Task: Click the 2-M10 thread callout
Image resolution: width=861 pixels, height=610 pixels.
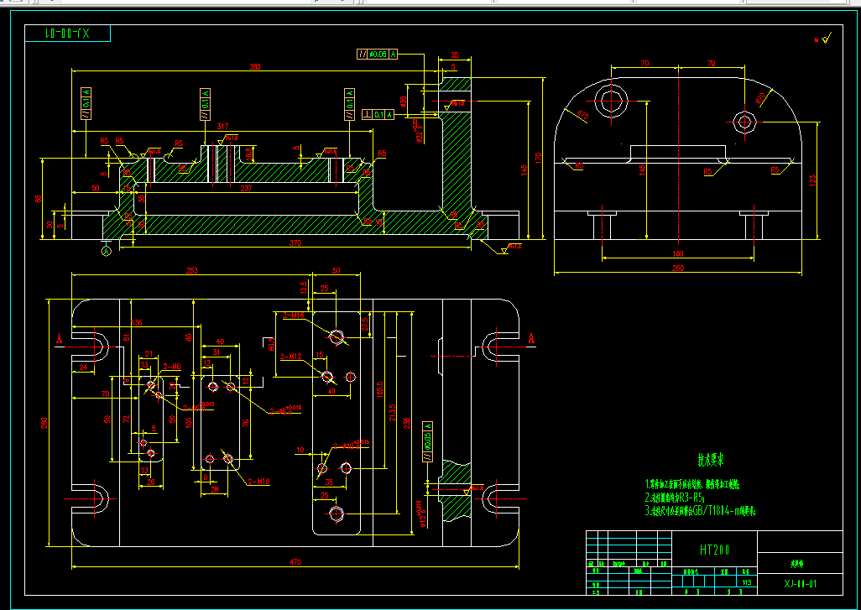Action: click(x=258, y=482)
